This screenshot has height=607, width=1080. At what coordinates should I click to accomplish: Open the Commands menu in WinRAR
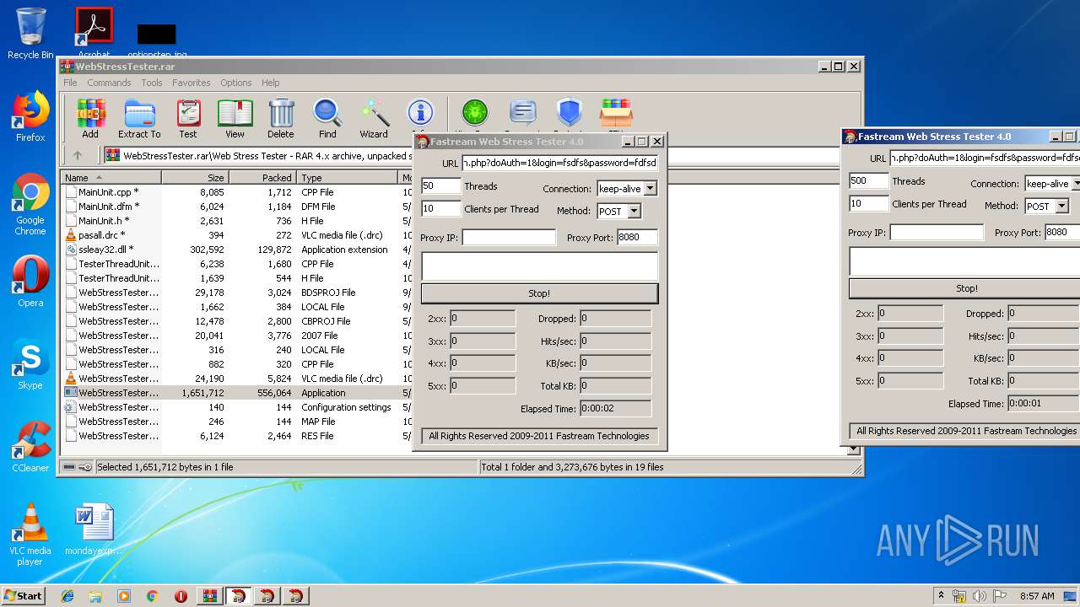tap(109, 83)
